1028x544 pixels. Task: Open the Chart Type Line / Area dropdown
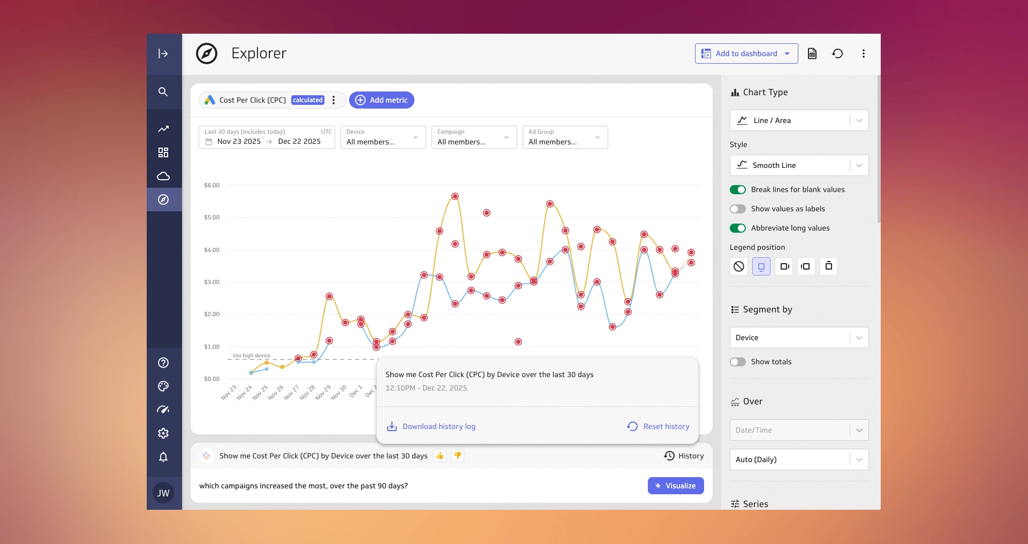tap(798, 120)
